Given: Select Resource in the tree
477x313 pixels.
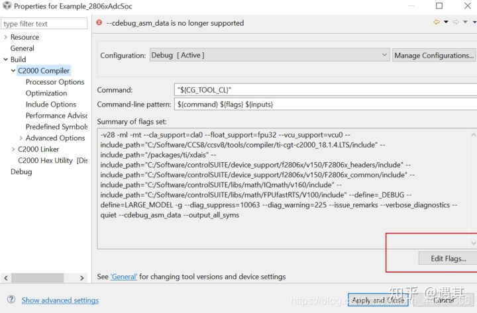Looking at the screenshot, I should pos(25,37).
